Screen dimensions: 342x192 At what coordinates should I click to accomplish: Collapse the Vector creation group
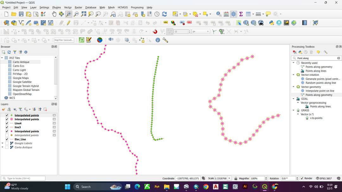click(x=294, y=75)
